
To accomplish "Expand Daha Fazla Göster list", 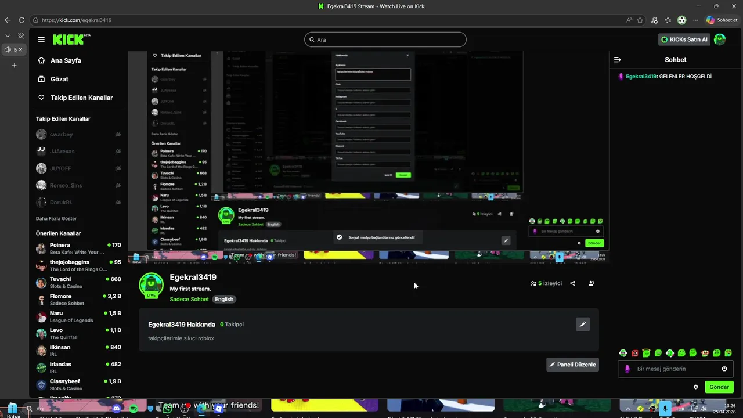I will [56, 218].
